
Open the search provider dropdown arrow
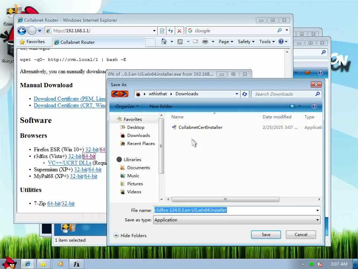click(287, 30)
